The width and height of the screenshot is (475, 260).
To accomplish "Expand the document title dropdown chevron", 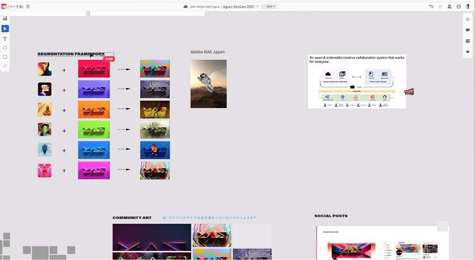I will point(258,7).
